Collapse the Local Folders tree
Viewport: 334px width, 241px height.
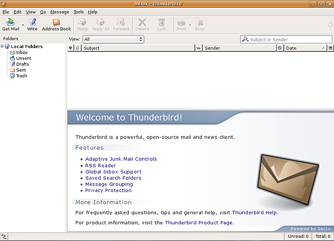pyautogui.click(x=2, y=46)
